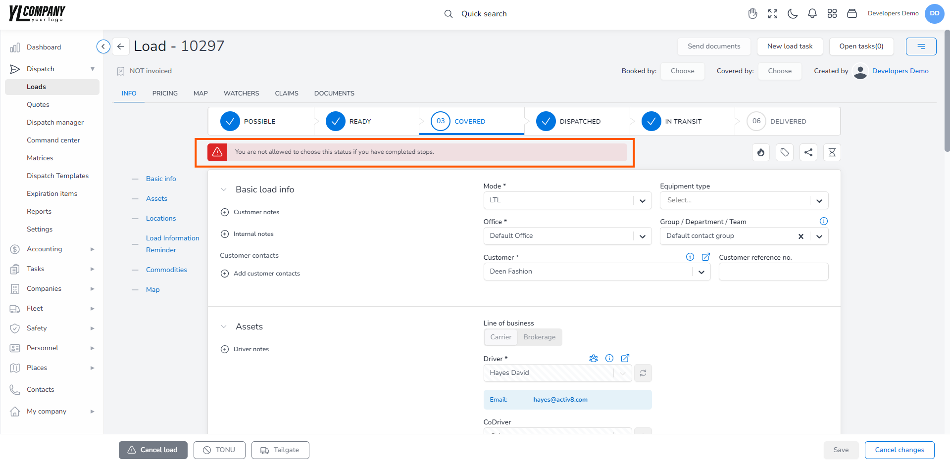Jump to Commodities section link
Image resolution: width=950 pixels, height=463 pixels.
[166, 270]
